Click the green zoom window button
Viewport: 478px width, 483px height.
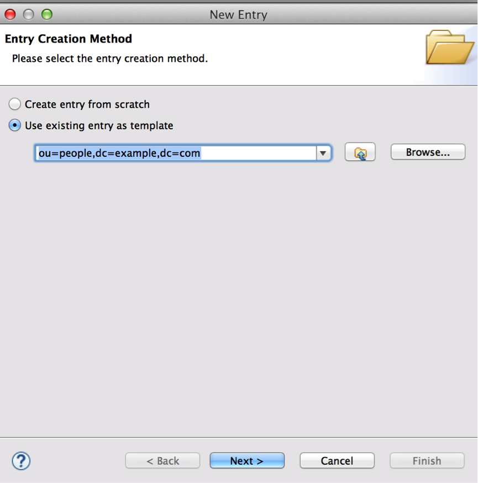(47, 14)
